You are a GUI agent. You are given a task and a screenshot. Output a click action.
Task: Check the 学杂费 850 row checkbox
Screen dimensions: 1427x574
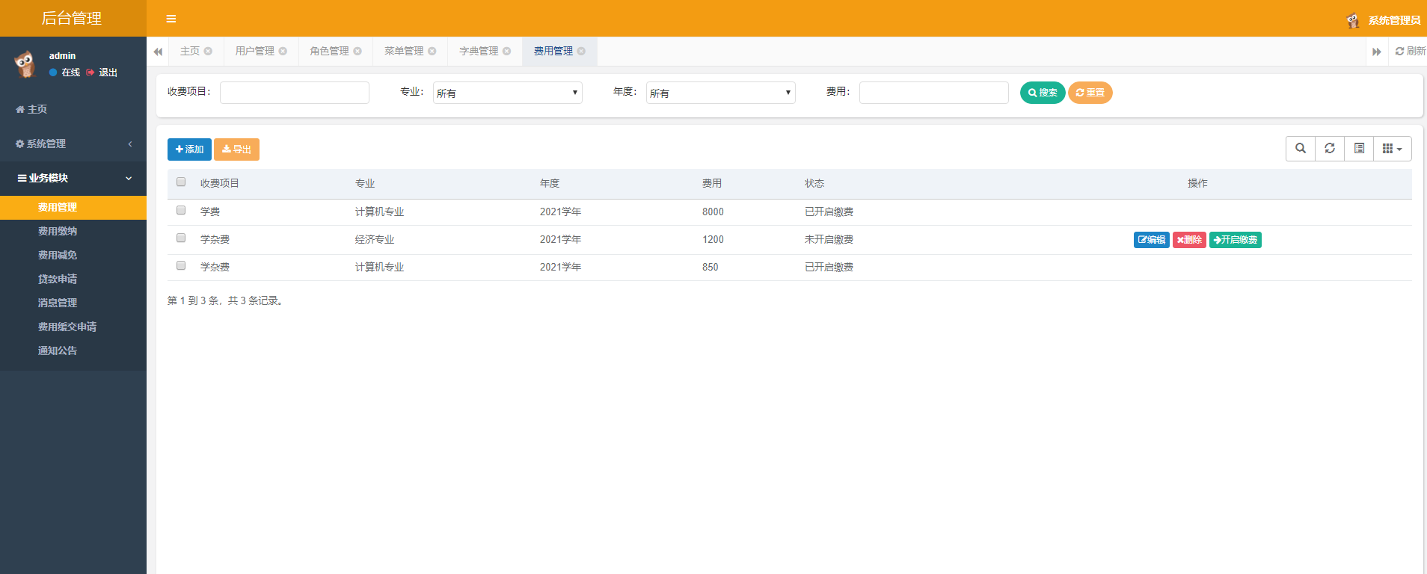pos(181,265)
